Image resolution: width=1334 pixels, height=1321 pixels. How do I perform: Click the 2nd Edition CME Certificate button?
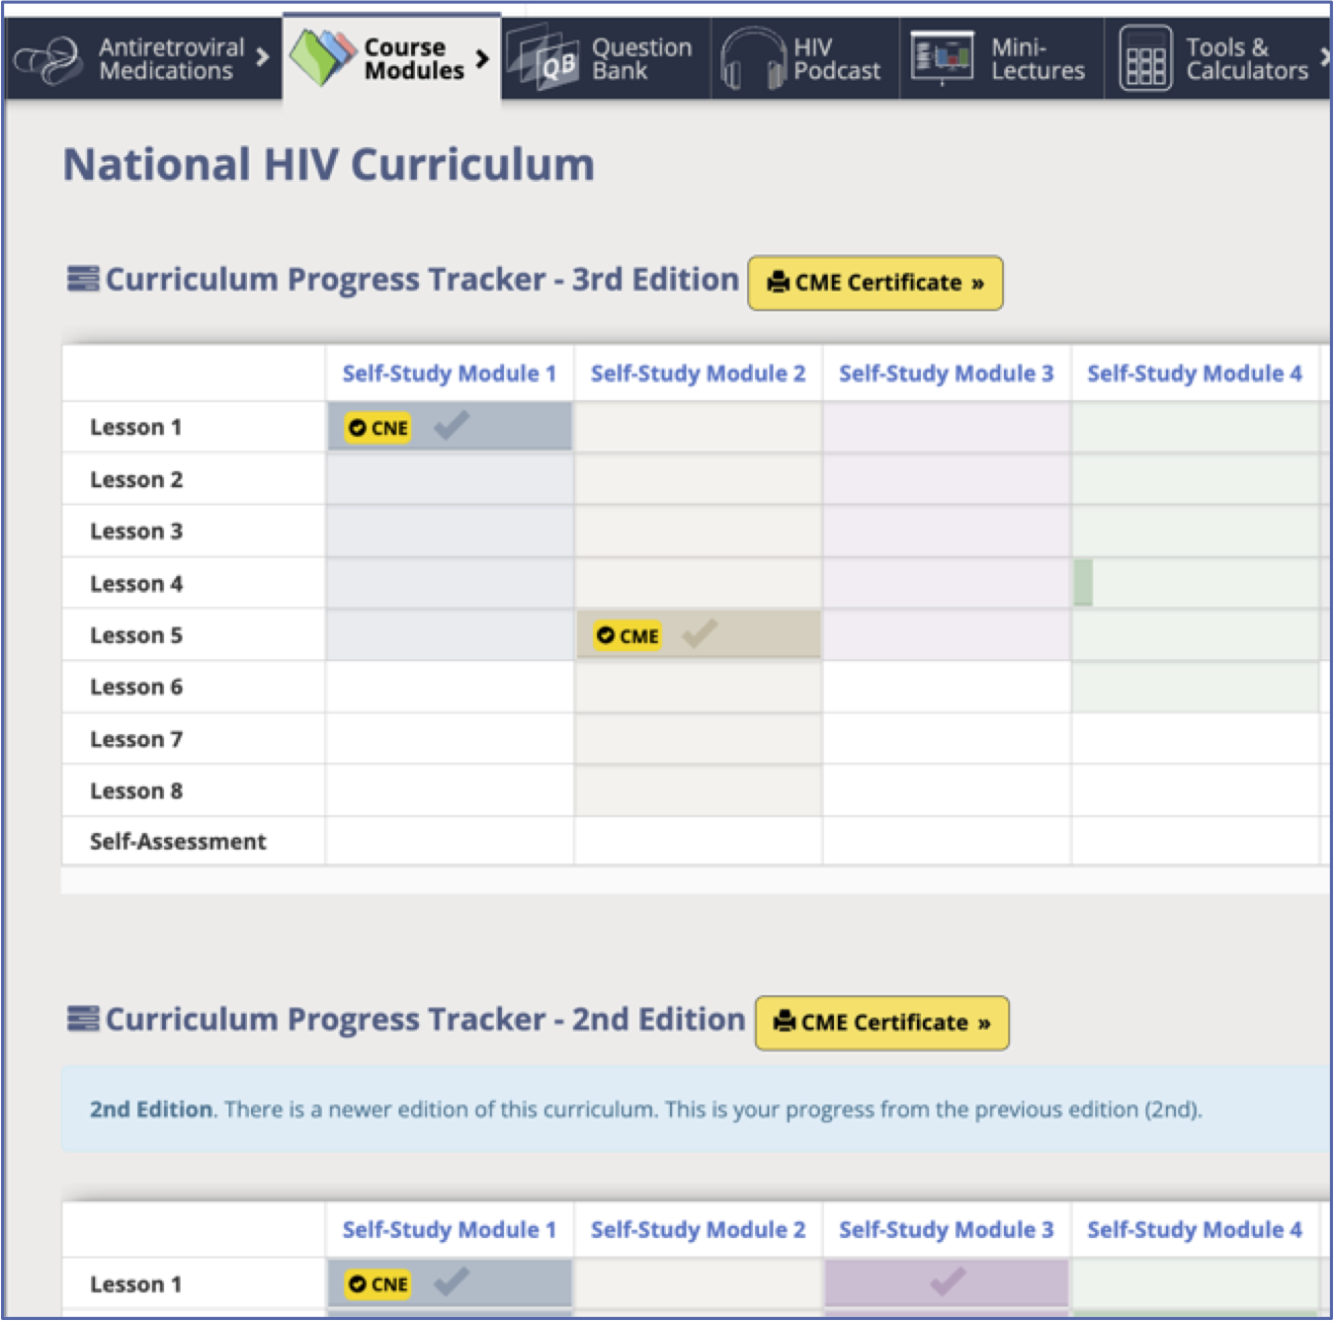882,1024
